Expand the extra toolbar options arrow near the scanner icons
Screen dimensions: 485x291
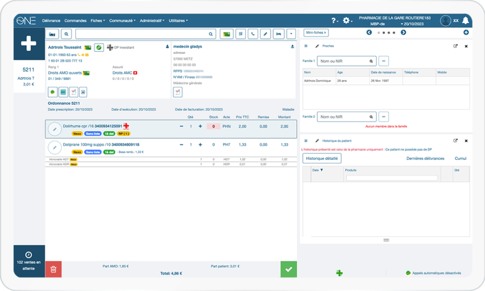point(291,34)
